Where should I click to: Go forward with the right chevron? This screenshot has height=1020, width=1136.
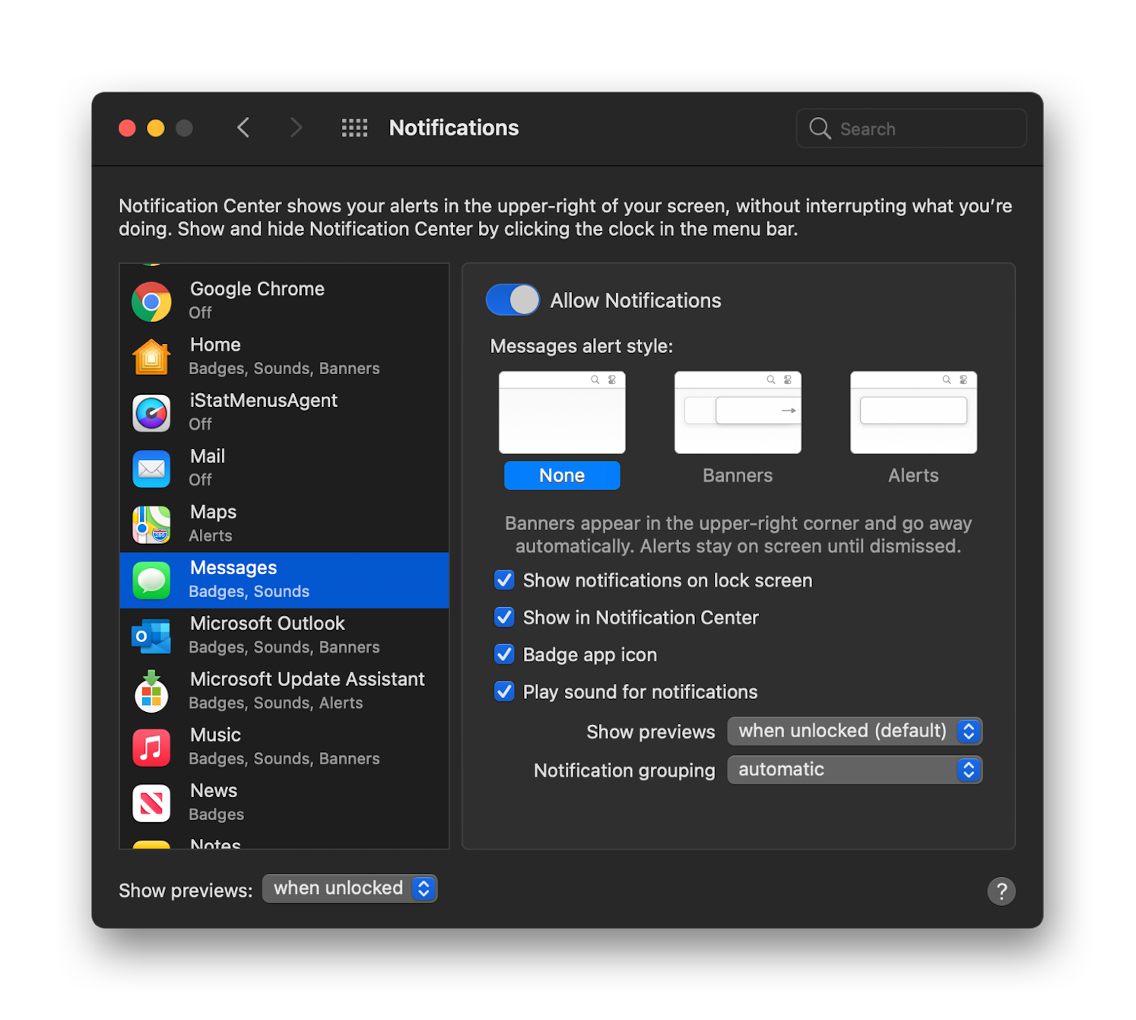pos(296,128)
